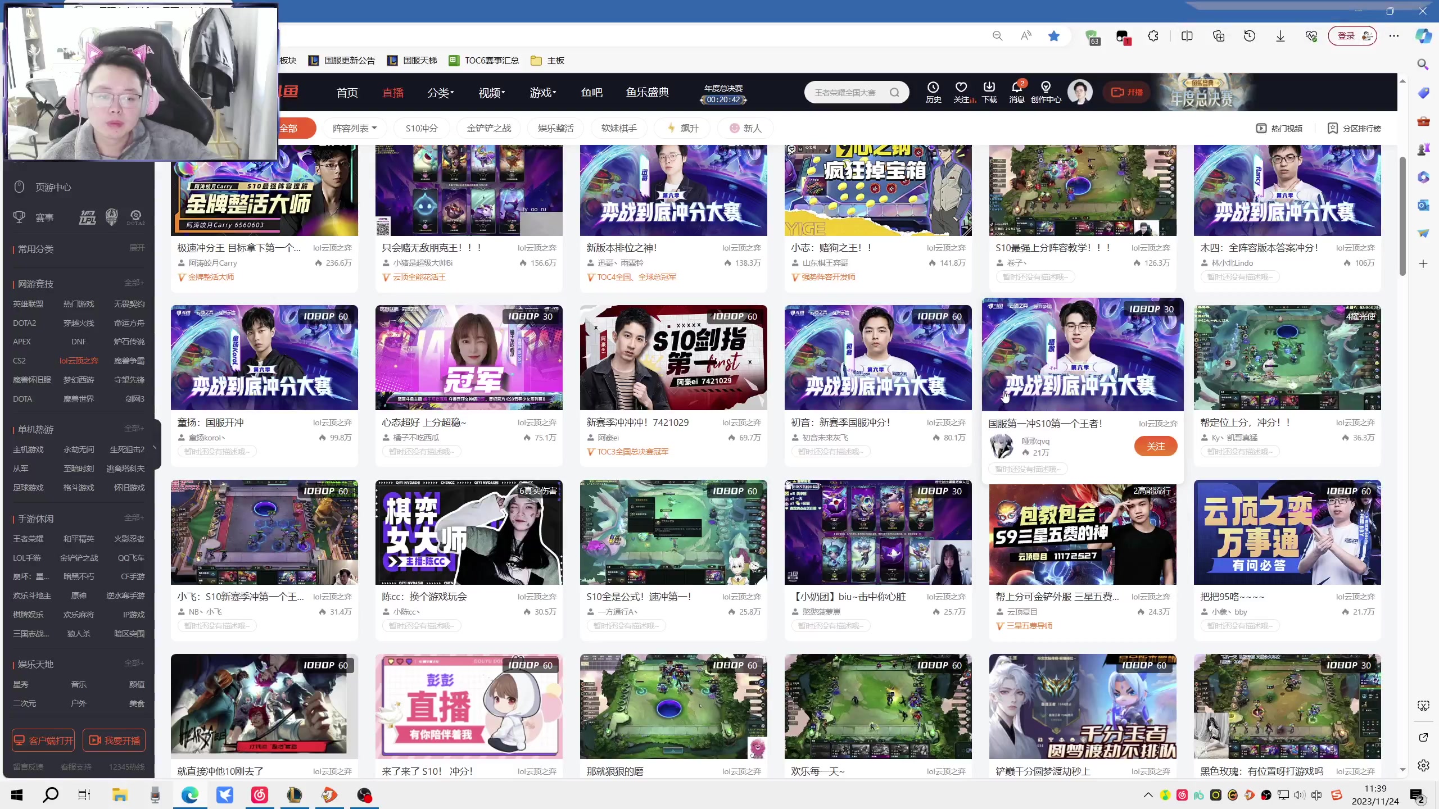Expand 常用分类 section with 展开
1439x809 pixels.
(x=137, y=248)
